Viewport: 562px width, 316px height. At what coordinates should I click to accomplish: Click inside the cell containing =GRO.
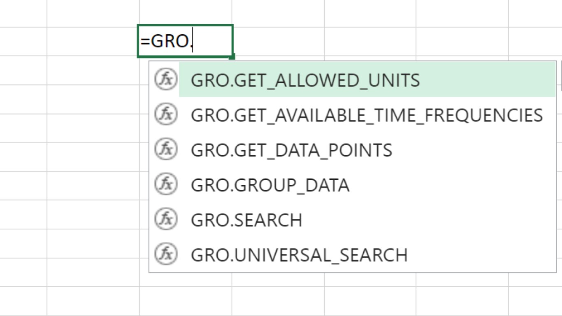point(185,41)
